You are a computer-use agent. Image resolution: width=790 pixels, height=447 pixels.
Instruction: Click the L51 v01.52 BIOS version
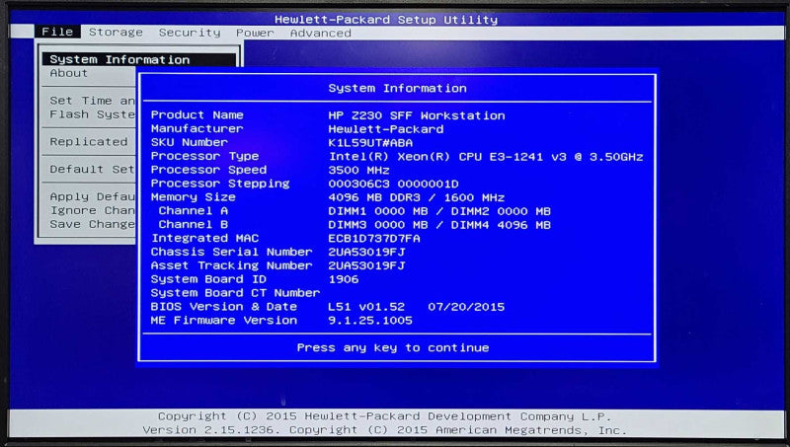(366, 307)
